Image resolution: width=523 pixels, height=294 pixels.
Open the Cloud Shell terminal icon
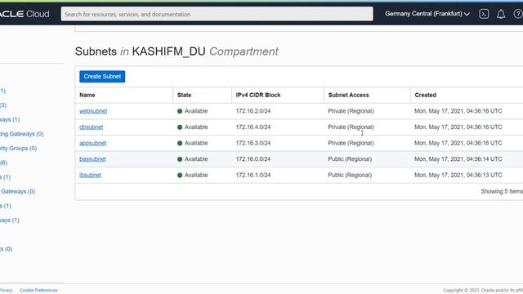pos(484,14)
